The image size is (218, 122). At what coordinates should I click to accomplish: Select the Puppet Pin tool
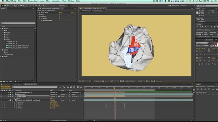44,6
